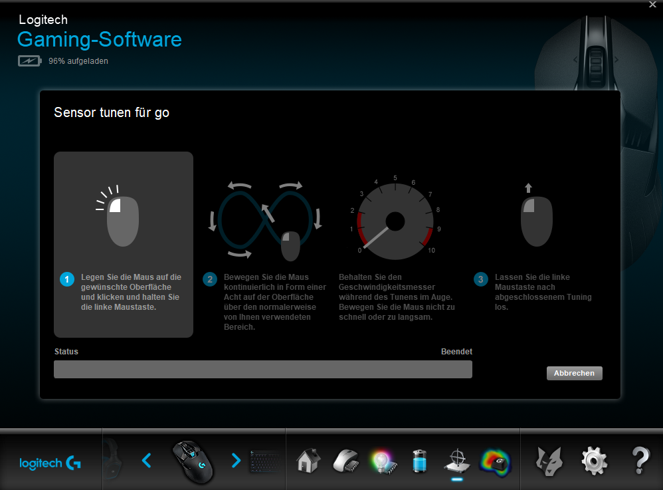
Task: Click the step 3 number badge
Action: tap(481, 279)
